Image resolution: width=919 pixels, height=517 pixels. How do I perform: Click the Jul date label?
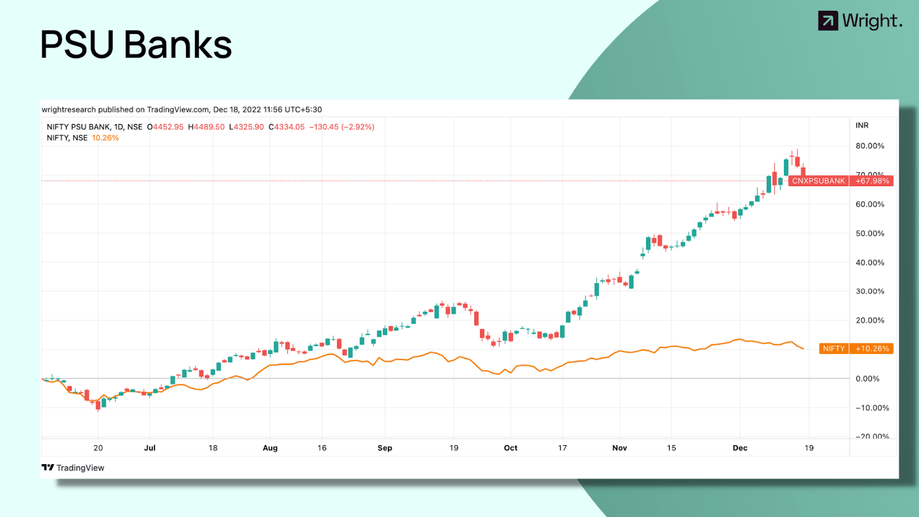point(150,448)
